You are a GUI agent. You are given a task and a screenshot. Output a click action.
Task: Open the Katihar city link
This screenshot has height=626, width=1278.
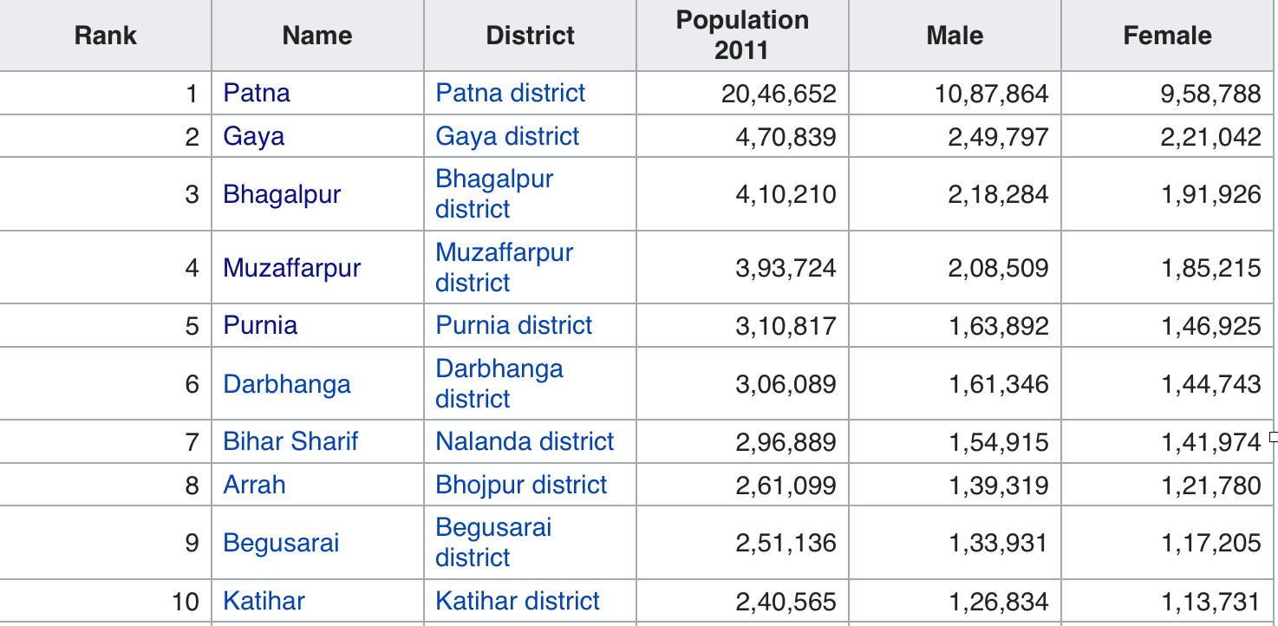click(x=264, y=602)
